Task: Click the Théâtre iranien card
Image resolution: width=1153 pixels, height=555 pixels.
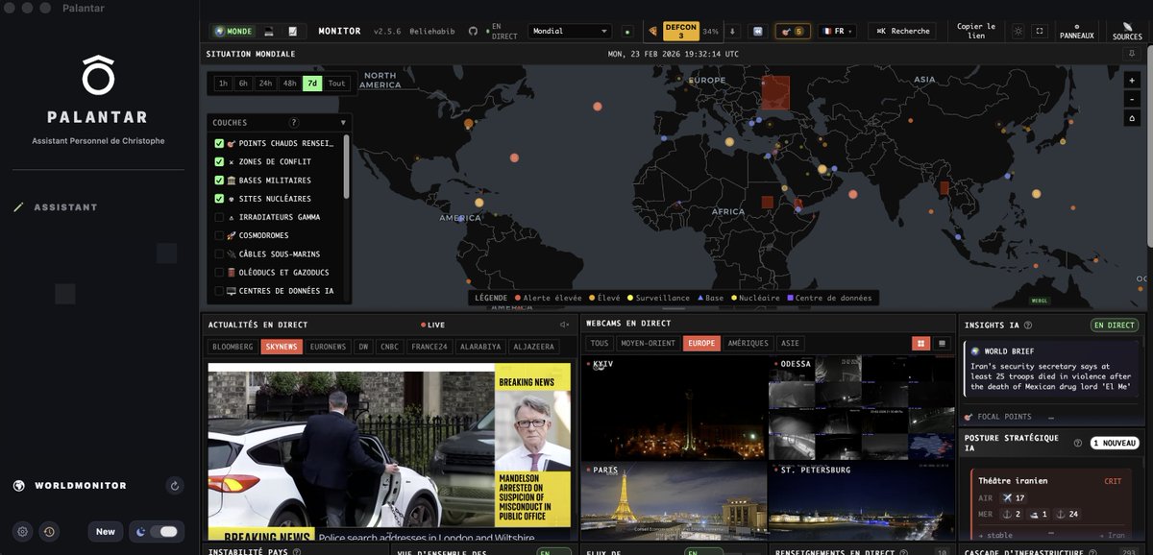Action: click(1052, 504)
